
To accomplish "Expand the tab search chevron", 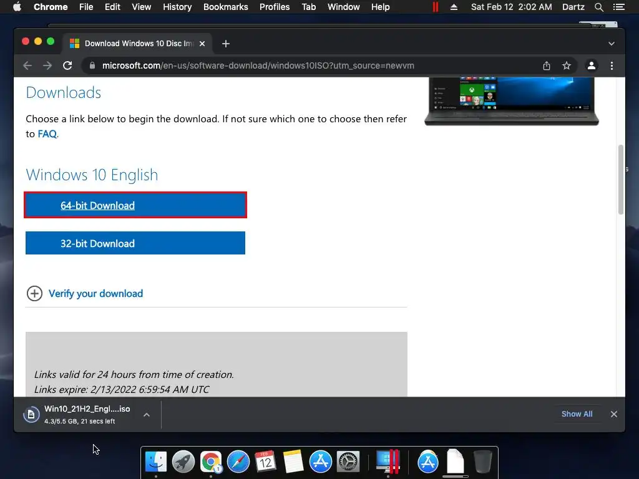I will pos(612,44).
